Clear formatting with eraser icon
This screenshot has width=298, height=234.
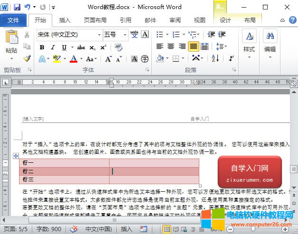point(119,47)
